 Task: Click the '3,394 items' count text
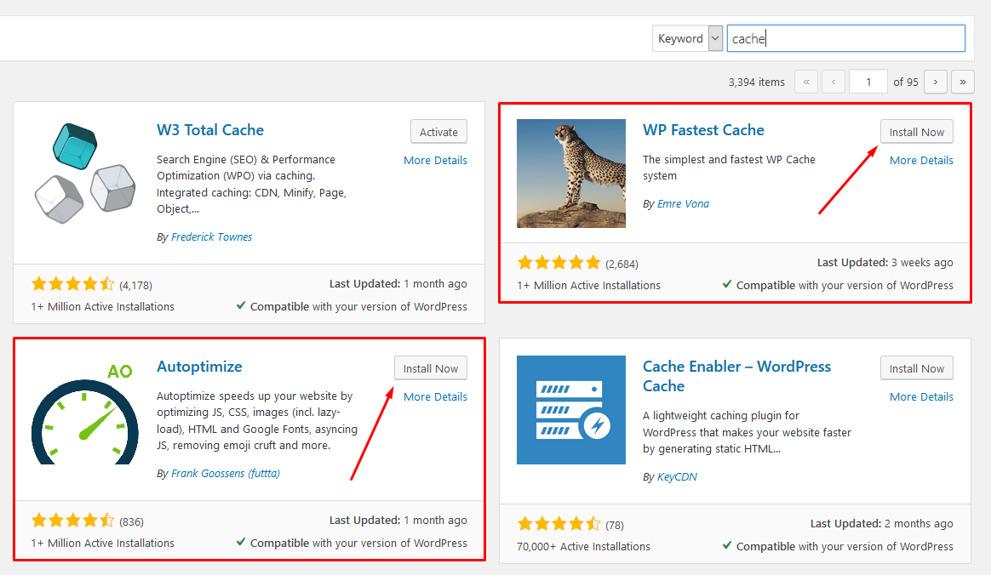coord(757,82)
